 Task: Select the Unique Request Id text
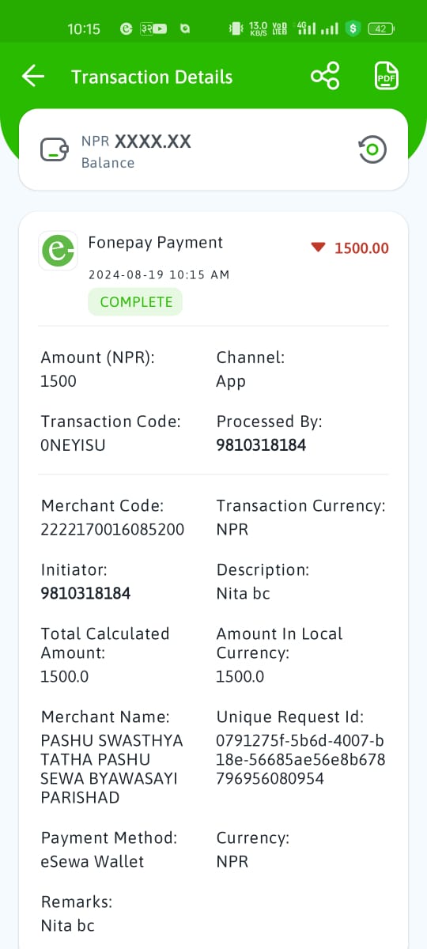coord(300,760)
